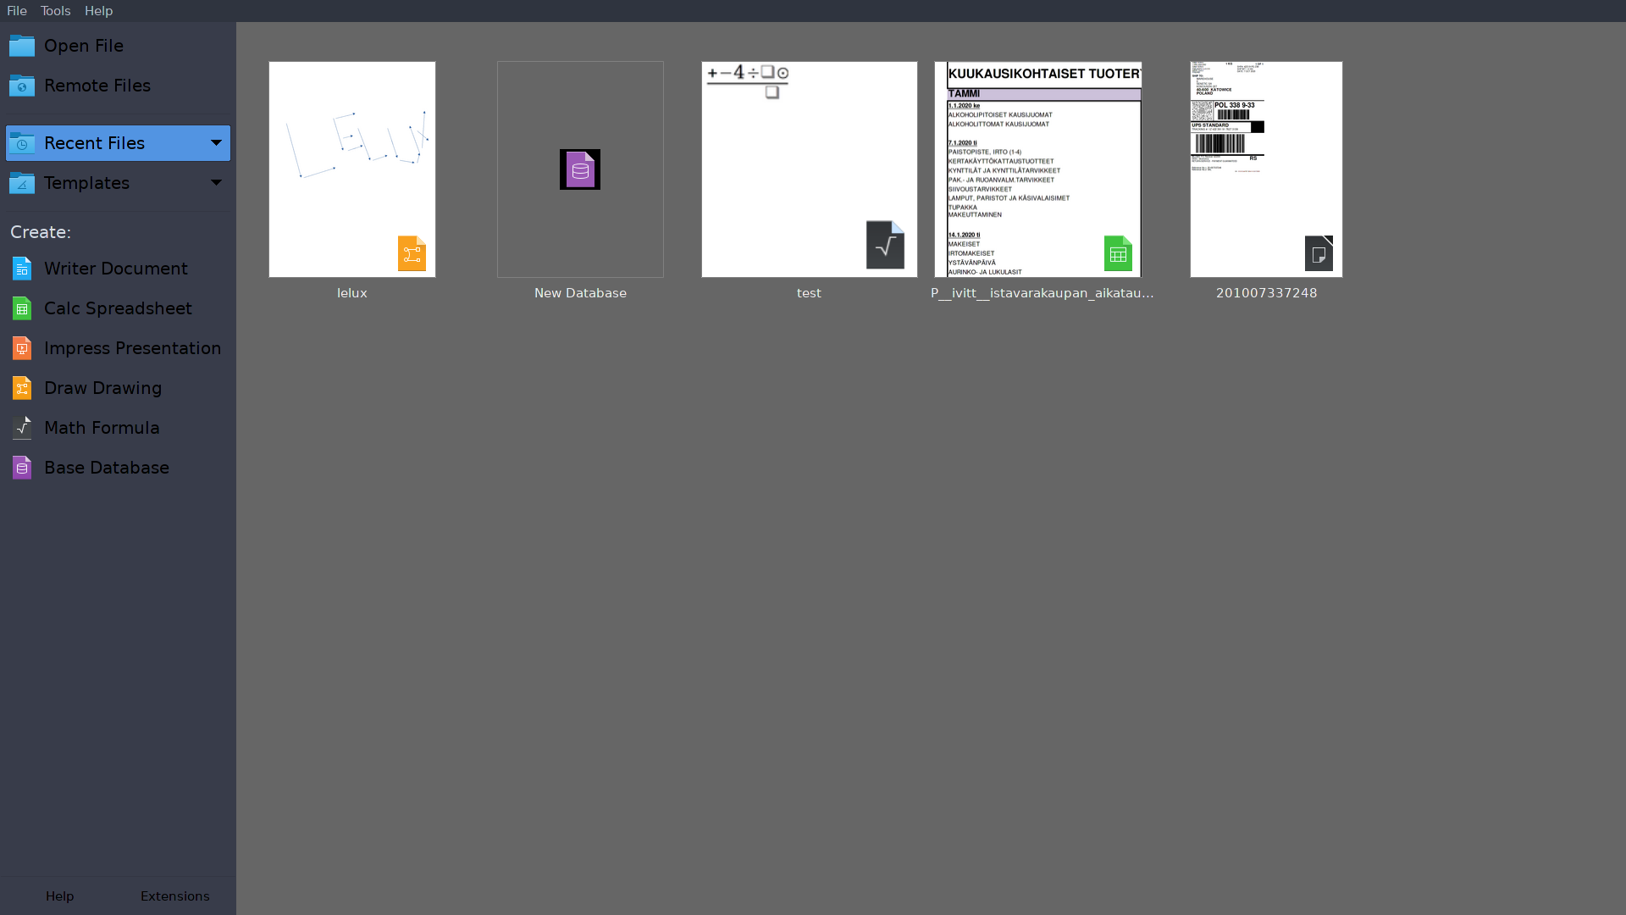Click the Templates folder icon
1626x915 pixels.
click(22, 183)
